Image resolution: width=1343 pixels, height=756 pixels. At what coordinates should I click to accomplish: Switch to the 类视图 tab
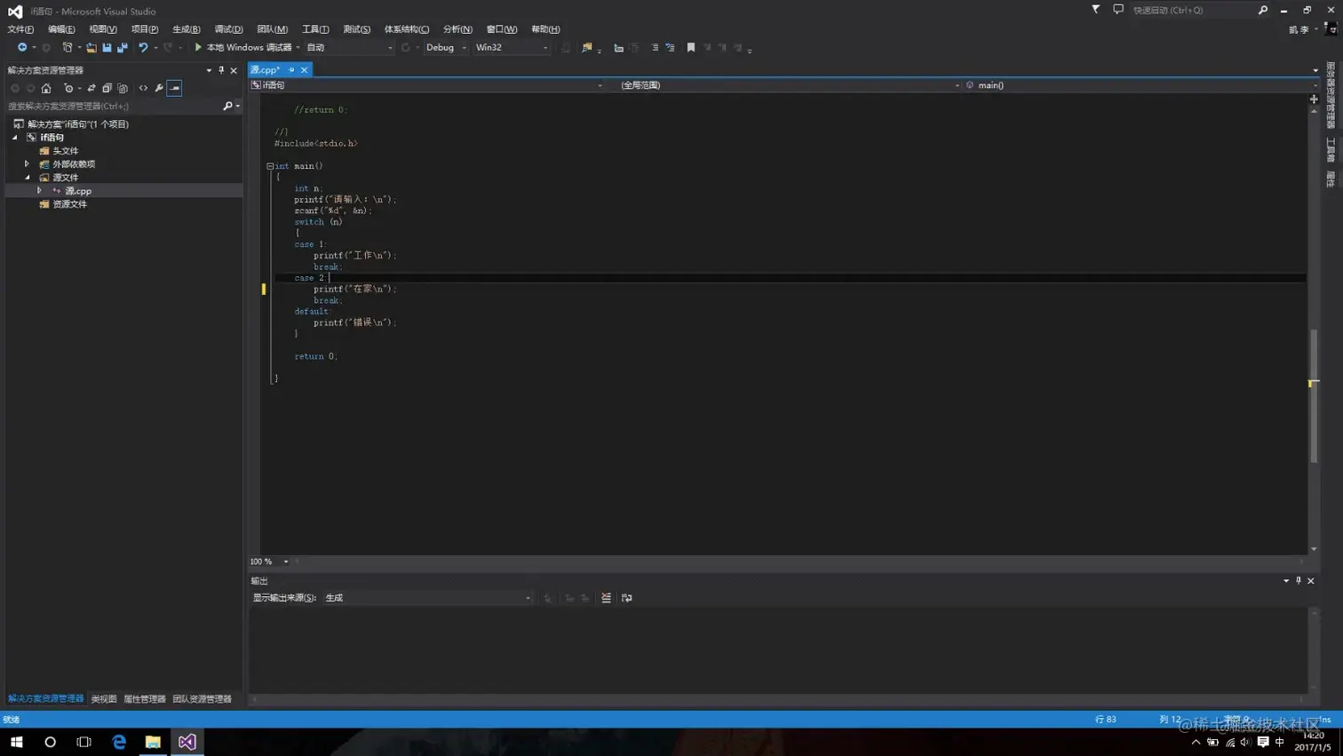pyautogui.click(x=104, y=699)
